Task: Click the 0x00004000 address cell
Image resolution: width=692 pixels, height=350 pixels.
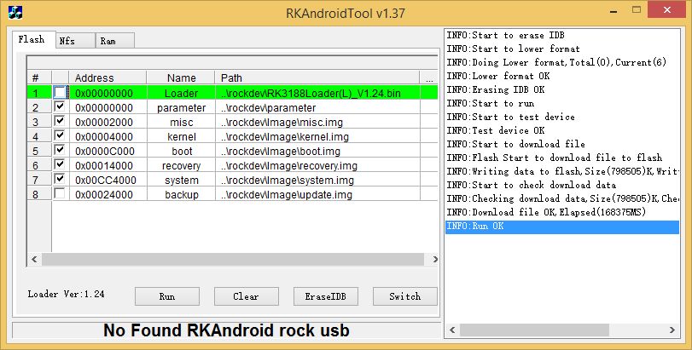Action: (x=108, y=136)
